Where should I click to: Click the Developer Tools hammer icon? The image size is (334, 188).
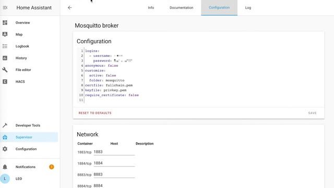click(5, 125)
